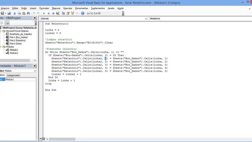The height and width of the screenshot is (142, 252).
Task: Open the Editar menu
Action: pos(15,8)
